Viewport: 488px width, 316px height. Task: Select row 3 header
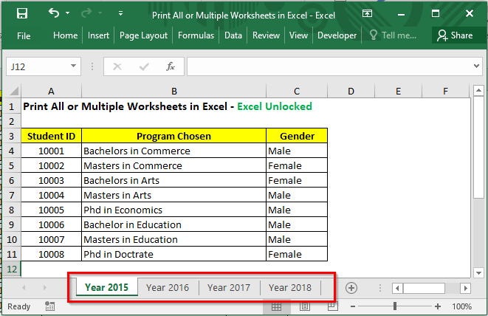12,136
